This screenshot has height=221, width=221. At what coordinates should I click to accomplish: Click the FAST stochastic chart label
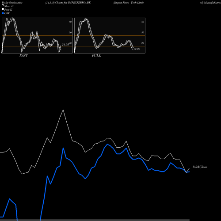[23, 56]
